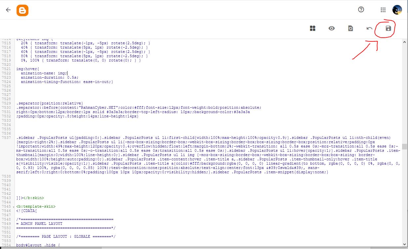Image resolution: width=408 pixels, height=249 pixels.
Task: Preview the theme with the eye icon
Action: click(331, 28)
